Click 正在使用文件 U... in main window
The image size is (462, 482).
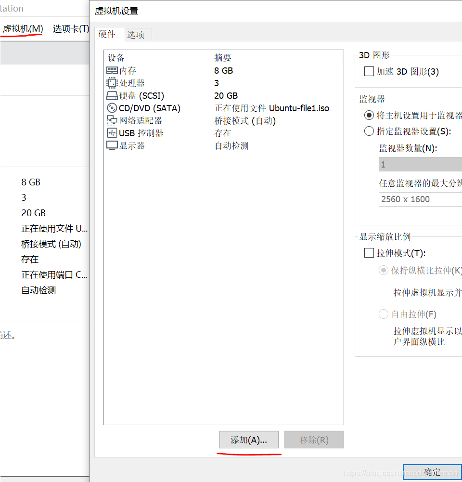click(x=54, y=228)
